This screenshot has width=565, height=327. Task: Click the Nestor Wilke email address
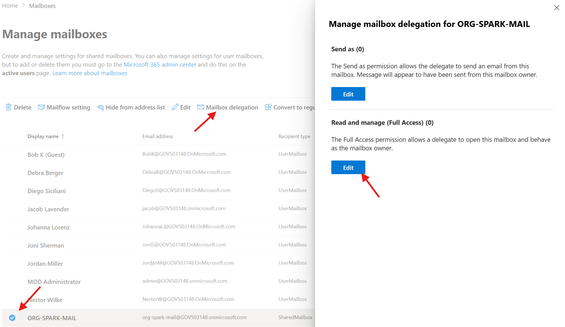188,299
